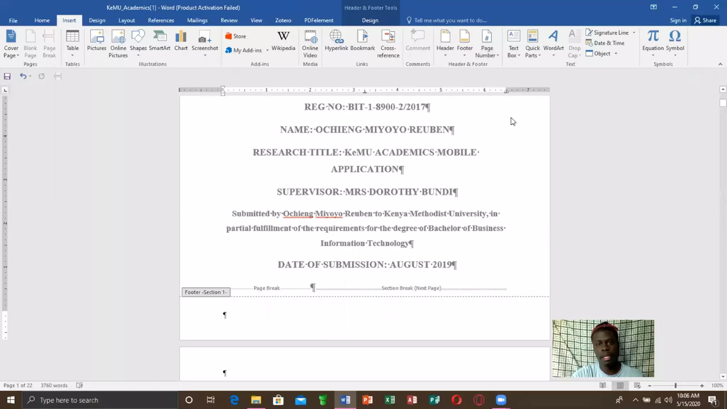Open the Footer options

[465, 44]
